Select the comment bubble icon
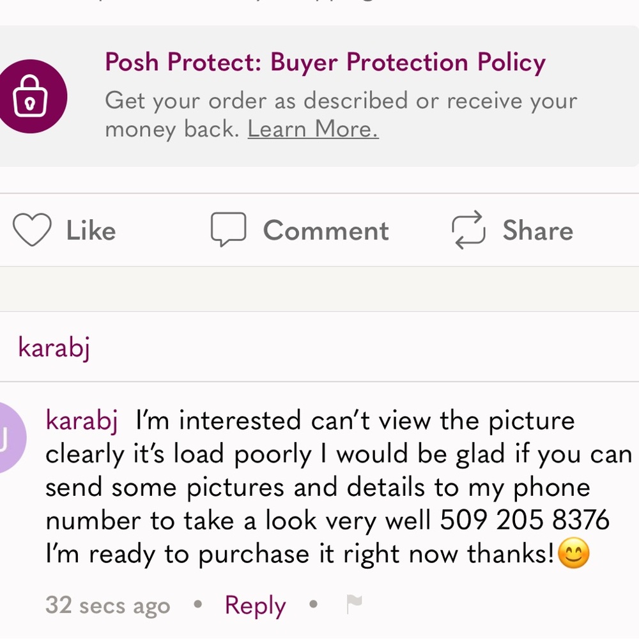 pyautogui.click(x=228, y=229)
